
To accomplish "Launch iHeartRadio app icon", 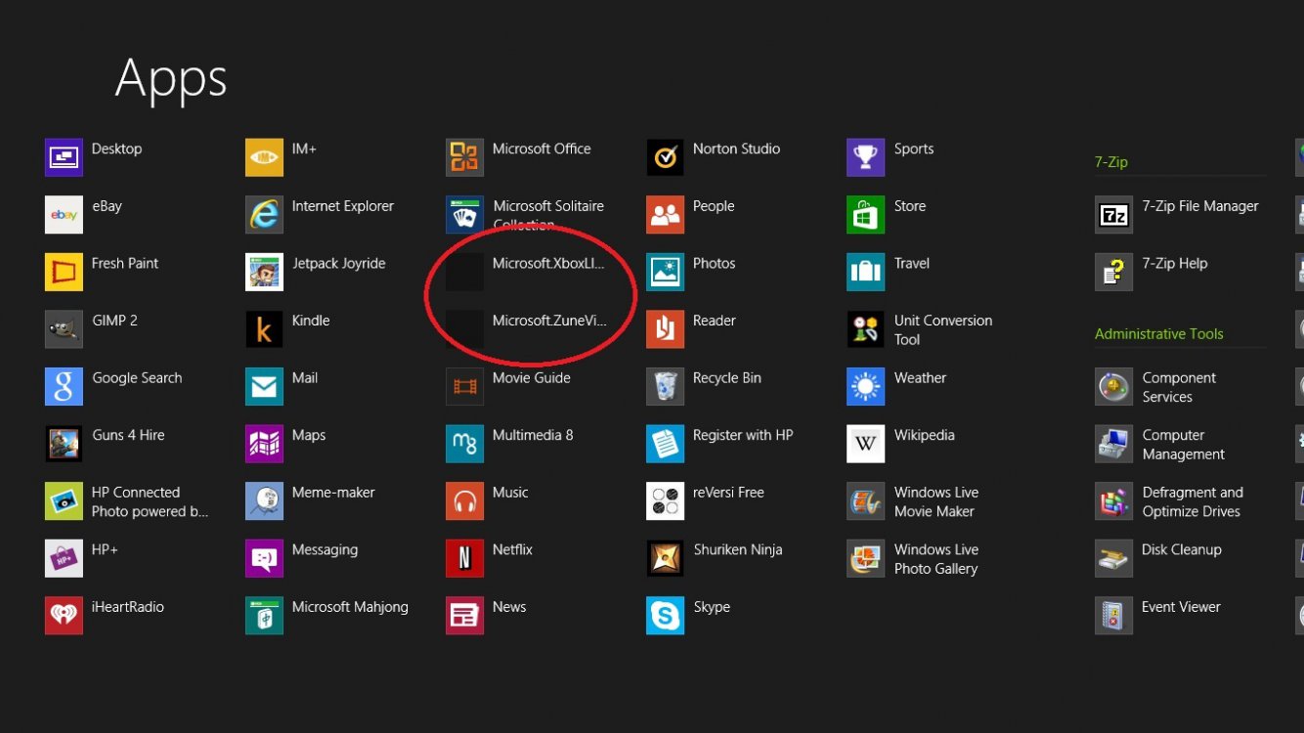I will pyautogui.click(x=64, y=616).
